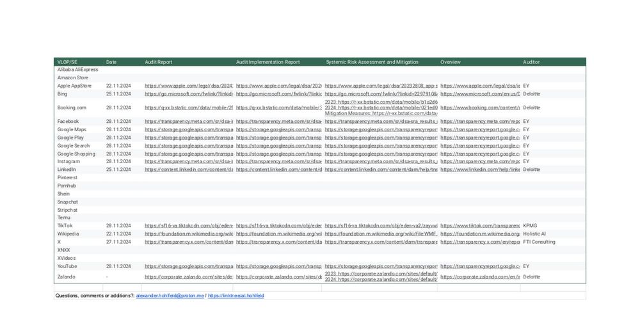The width and height of the screenshot is (640, 336).
Task: Open Zalando overview link
Action: pyautogui.click(x=480, y=277)
